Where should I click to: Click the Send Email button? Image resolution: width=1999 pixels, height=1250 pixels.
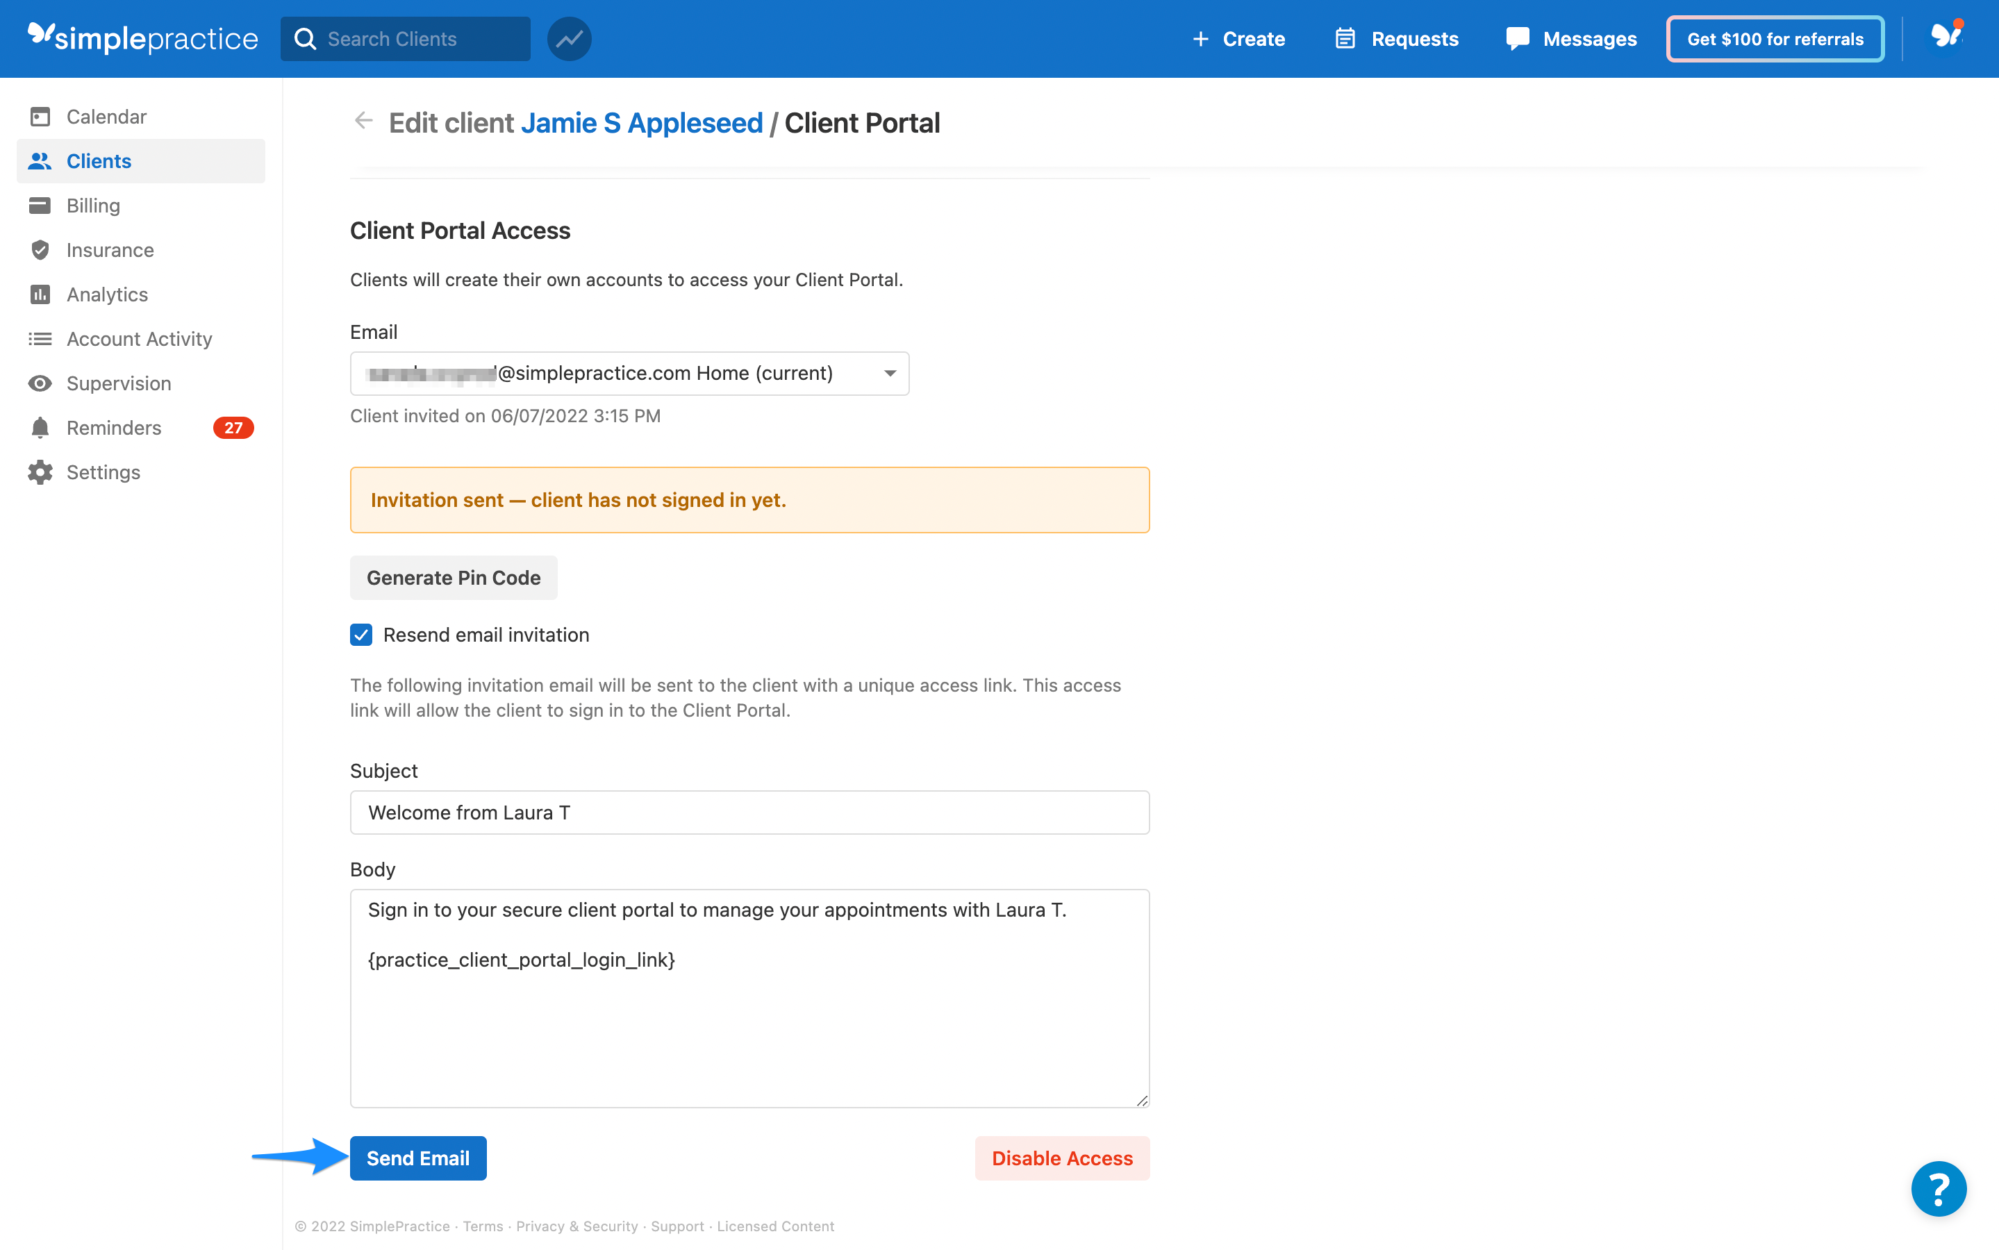pyautogui.click(x=417, y=1158)
